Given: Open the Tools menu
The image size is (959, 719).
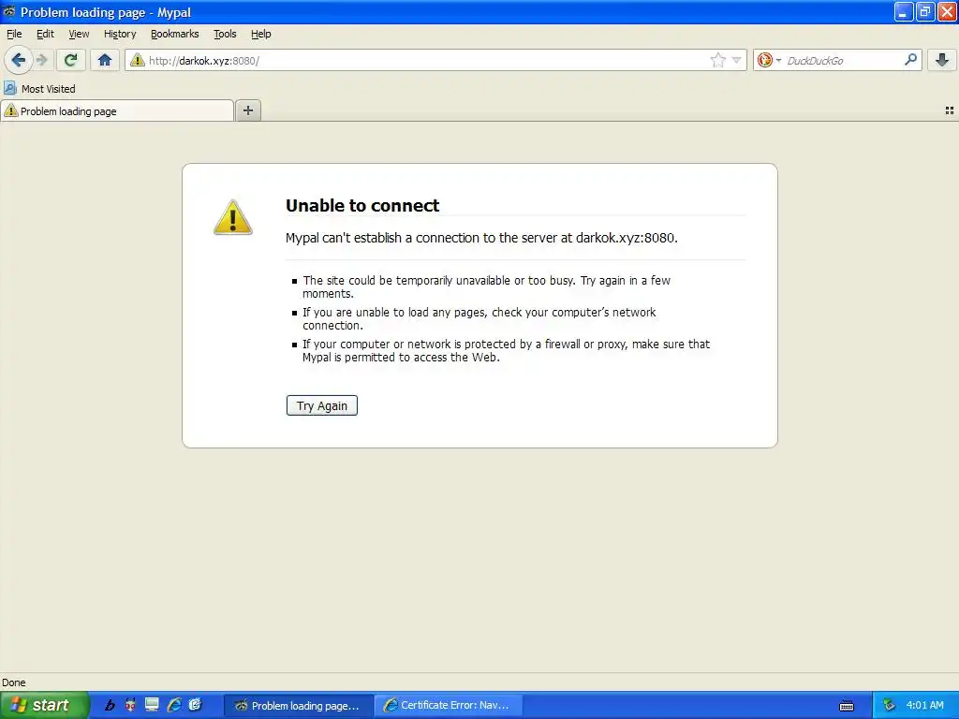Looking at the screenshot, I should point(225,34).
